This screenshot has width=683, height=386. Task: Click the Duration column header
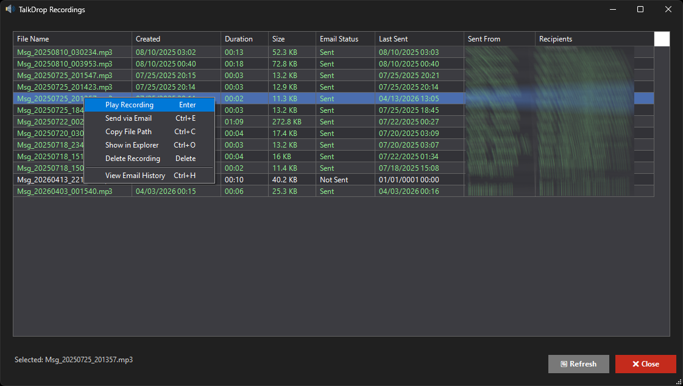click(x=244, y=39)
